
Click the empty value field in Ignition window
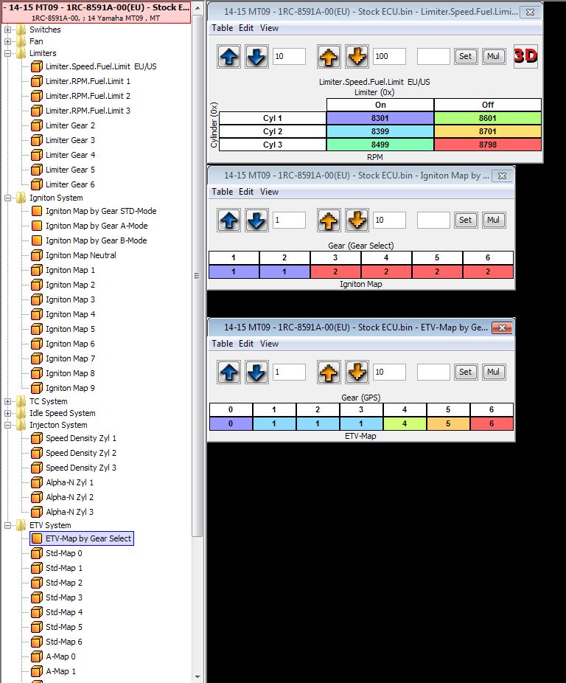[433, 220]
